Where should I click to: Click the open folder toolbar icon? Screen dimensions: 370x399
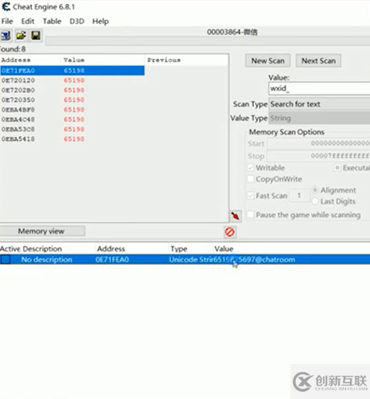[x=21, y=35]
